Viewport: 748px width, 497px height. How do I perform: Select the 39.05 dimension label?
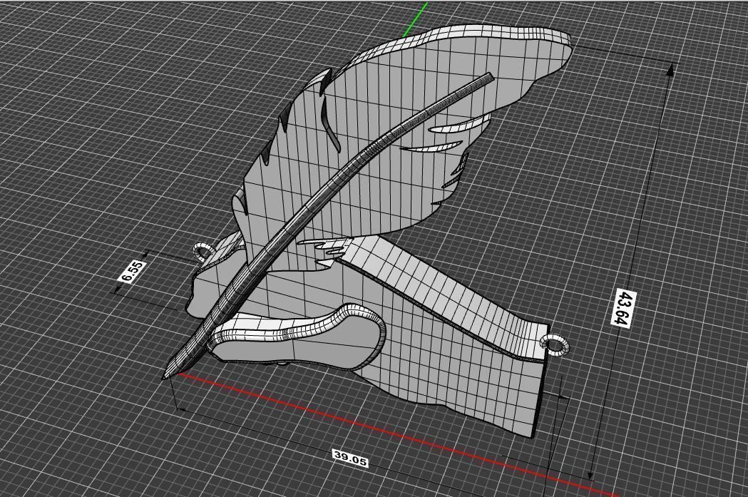(351, 458)
